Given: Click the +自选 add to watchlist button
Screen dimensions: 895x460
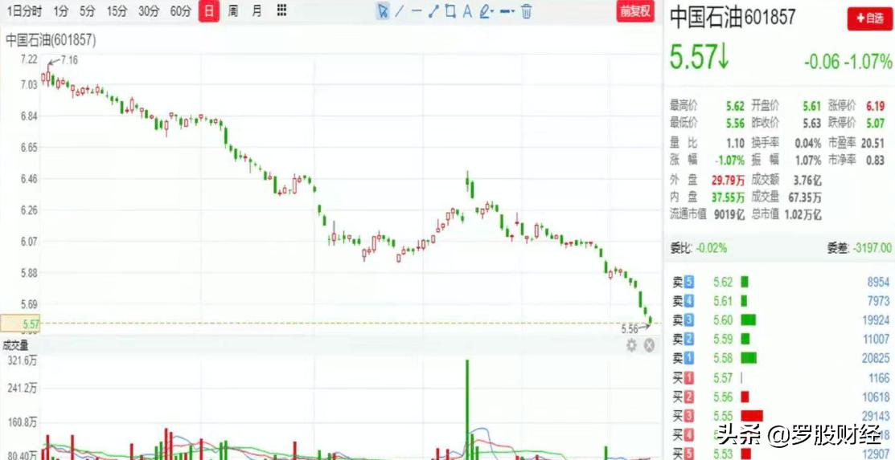Looking at the screenshot, I should pos(868,18).
